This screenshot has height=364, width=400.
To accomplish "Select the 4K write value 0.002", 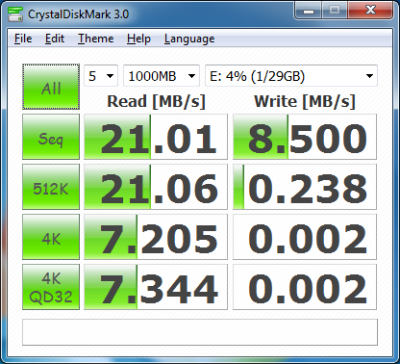I will pos(305,237).
